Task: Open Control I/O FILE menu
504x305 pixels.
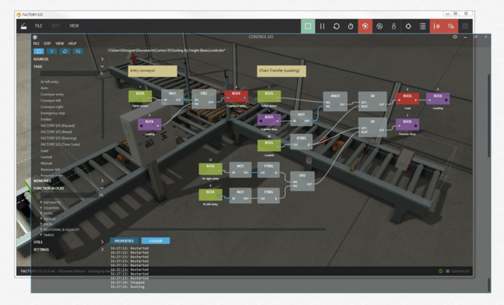Action: pos(36,43)
